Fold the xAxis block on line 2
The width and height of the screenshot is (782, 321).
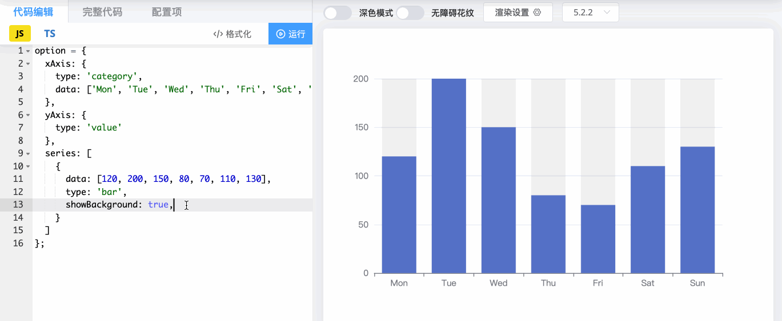coord(28,64)
